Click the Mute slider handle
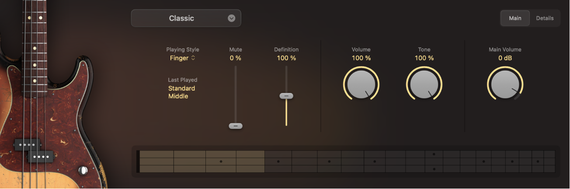The height and width of the screenshot is (189, 570). (236, 126)
